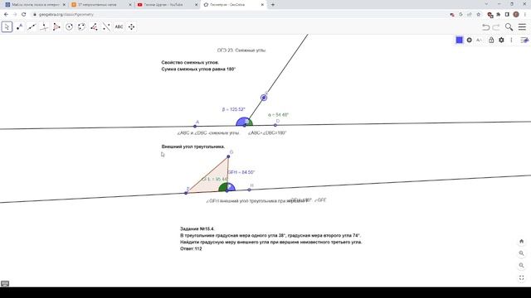The width and height of the screenshot is (531, 298).
Task: Select point A on the line
Action: click(x=195, y=127)
